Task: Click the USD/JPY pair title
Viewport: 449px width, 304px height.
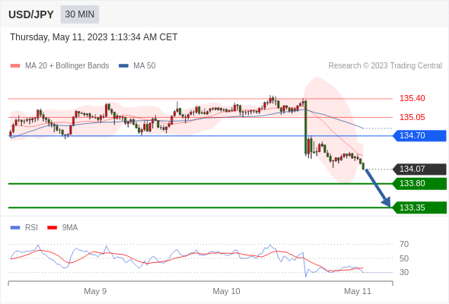Action: (31, 14)
